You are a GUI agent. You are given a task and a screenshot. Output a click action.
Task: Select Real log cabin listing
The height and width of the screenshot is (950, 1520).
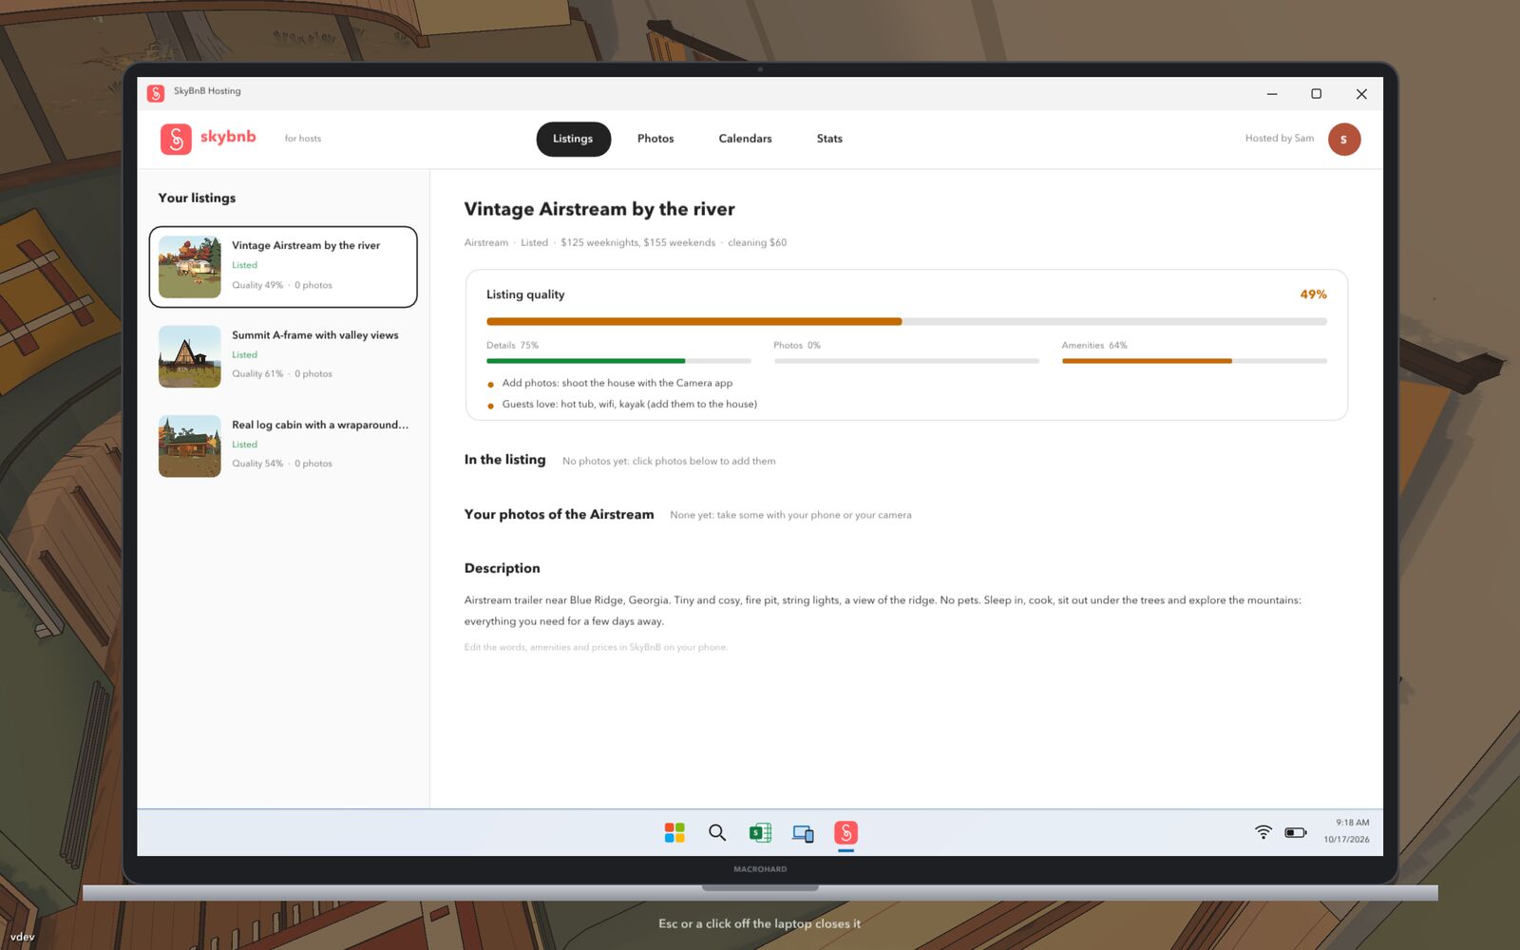pos(283,446)
